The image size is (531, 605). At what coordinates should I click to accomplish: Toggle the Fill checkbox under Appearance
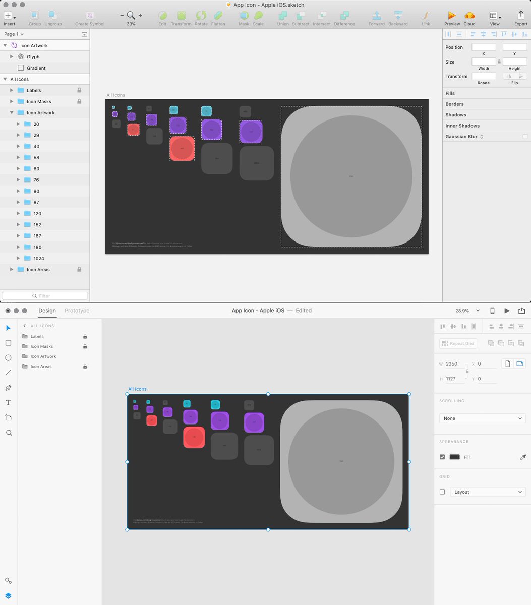tap(442, 457)
